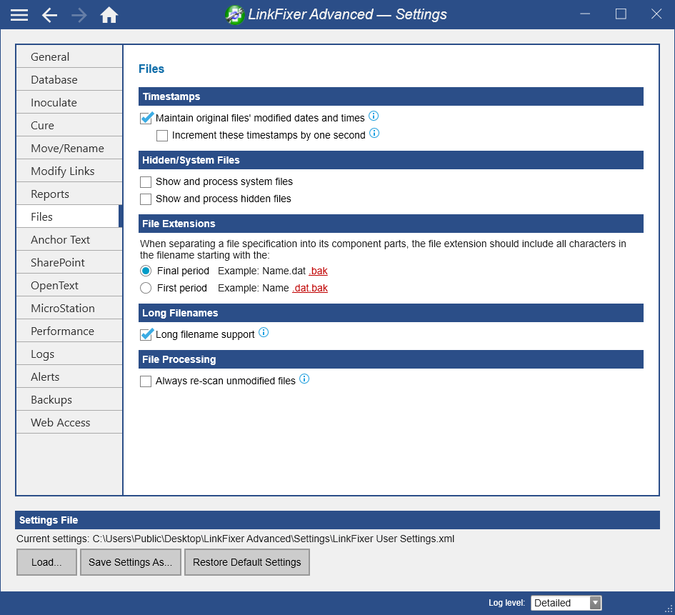This screenshot has width=675, height=615.
Task: Open the hamburger menu icon
Action: (19, 15)
